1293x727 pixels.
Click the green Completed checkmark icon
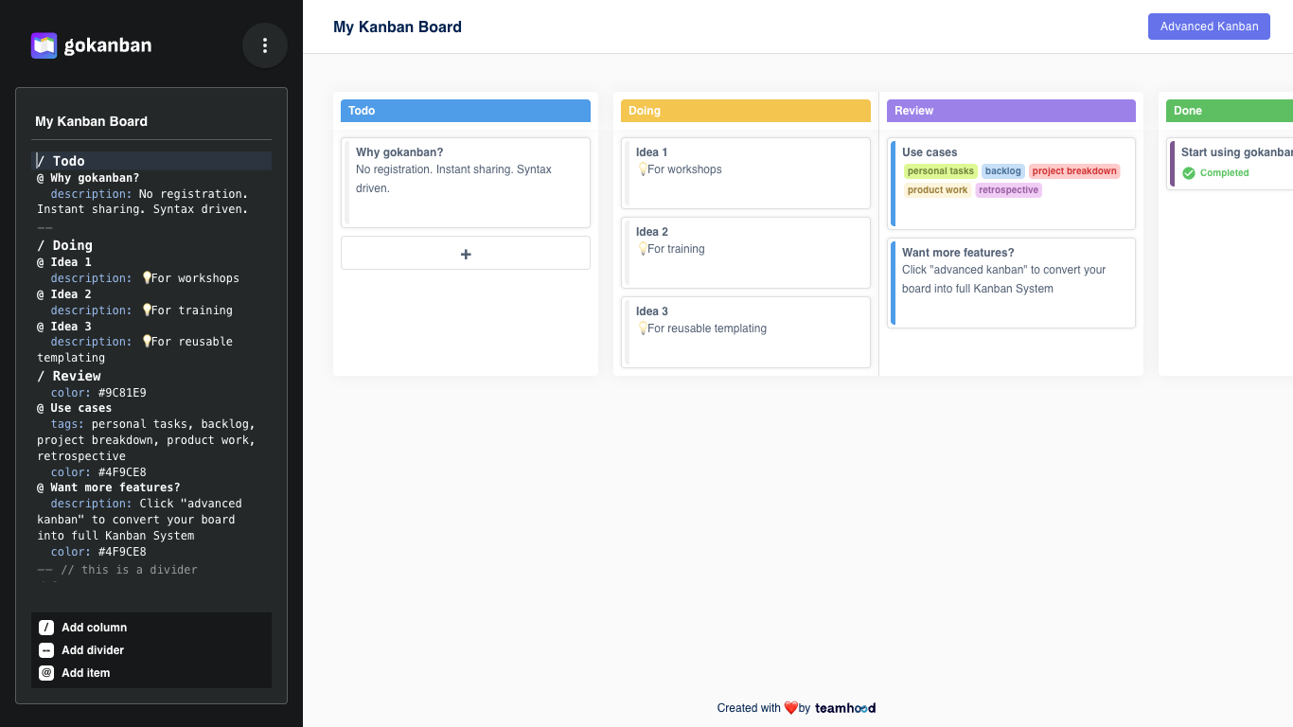(x=1189, y=173)
